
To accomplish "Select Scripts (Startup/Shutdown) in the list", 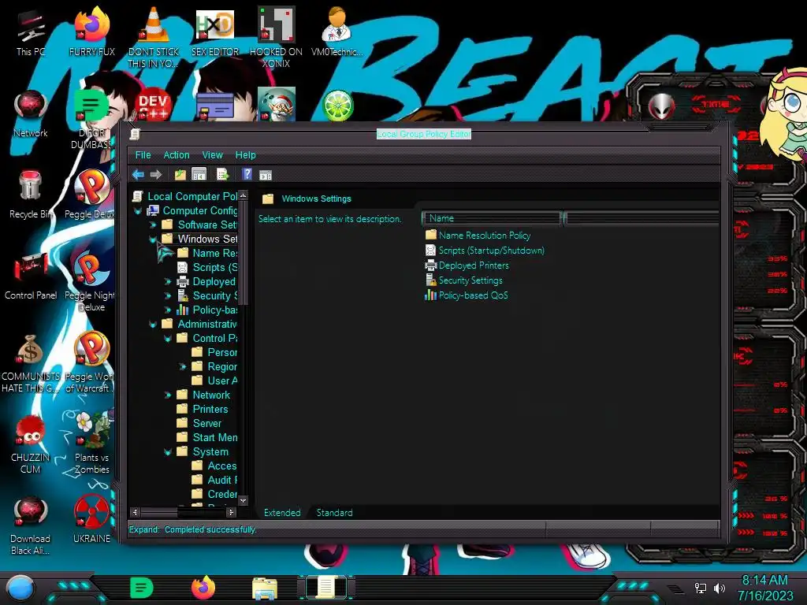I will 485,251.
